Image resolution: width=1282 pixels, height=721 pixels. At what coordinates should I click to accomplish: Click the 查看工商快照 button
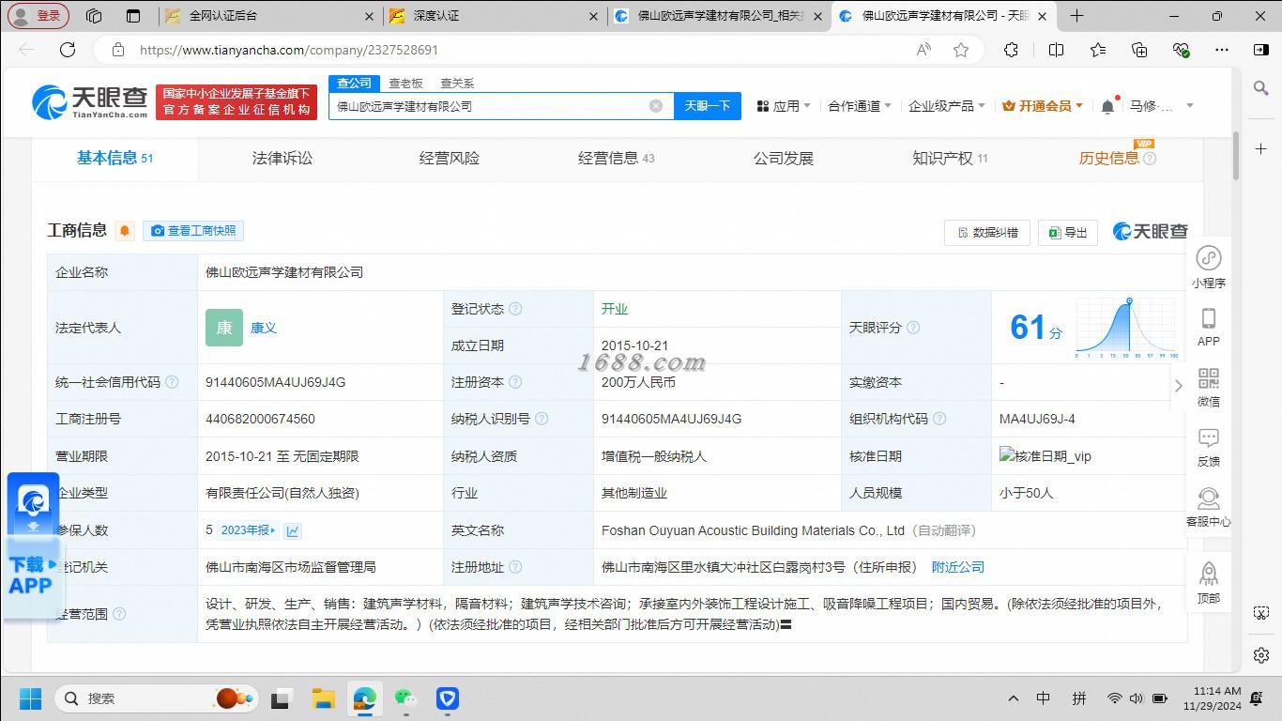point(193,231)
